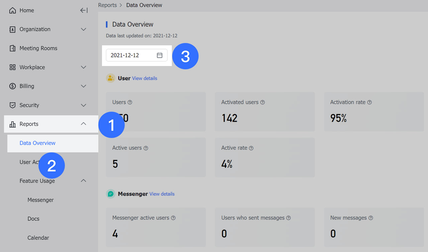Click the Reports breadcrumb link
This screenshot has width=428, height=252.
[x=107, y=5]
